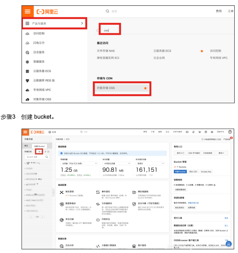Click 支持与服务 in the OSS console header

pos(178,132)
